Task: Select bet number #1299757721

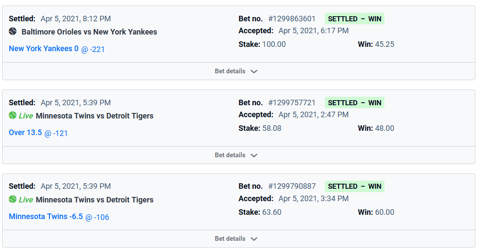Action: coord(292,103)
